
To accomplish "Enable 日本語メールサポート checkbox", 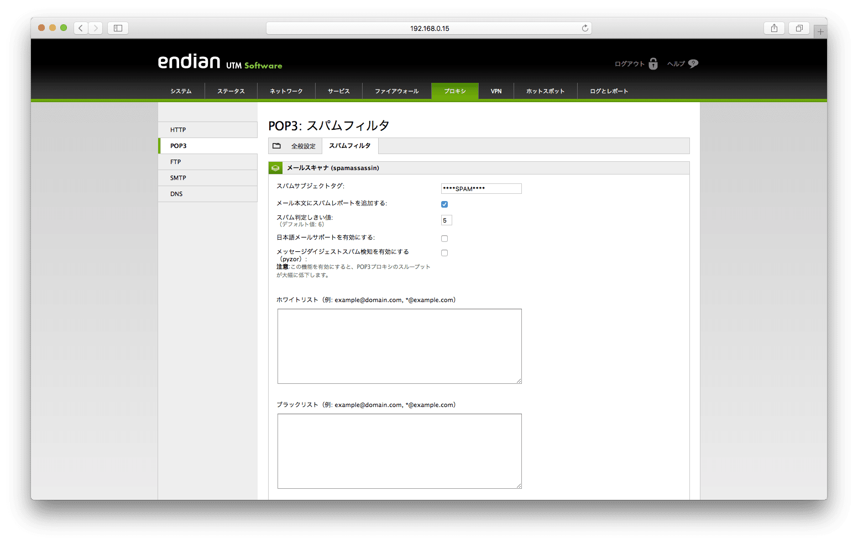I will (x=444, y=239).
